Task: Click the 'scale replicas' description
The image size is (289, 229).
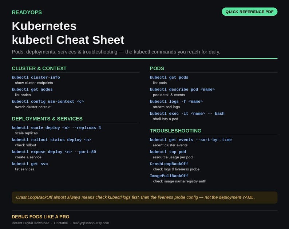Action: click(x=26, y=133)
